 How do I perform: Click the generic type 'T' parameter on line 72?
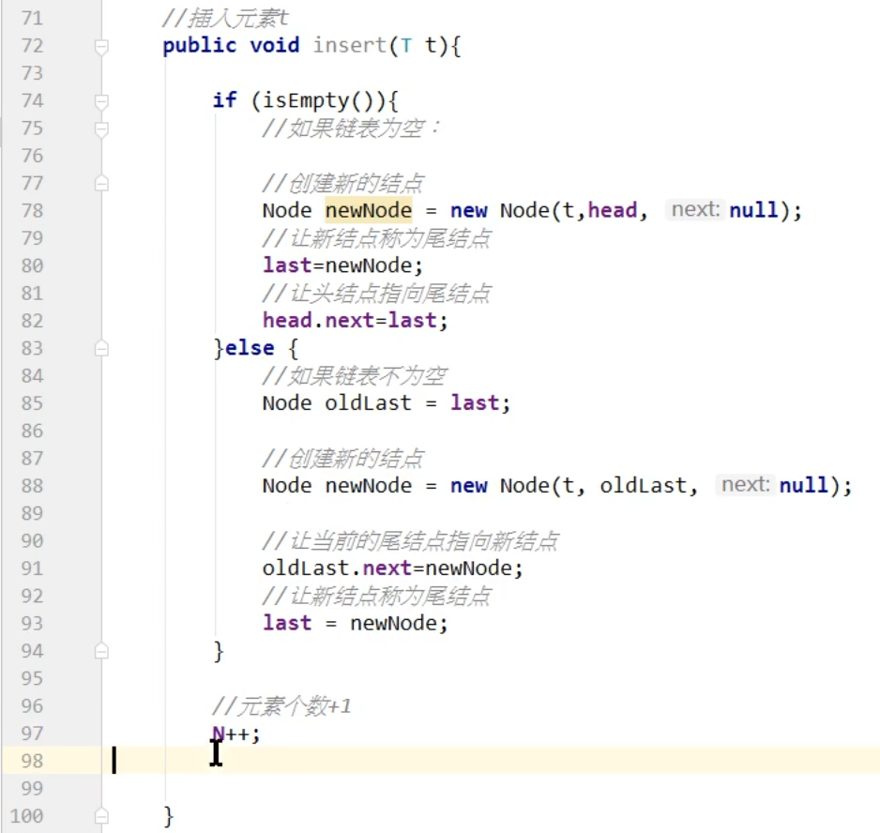point(406,45)
